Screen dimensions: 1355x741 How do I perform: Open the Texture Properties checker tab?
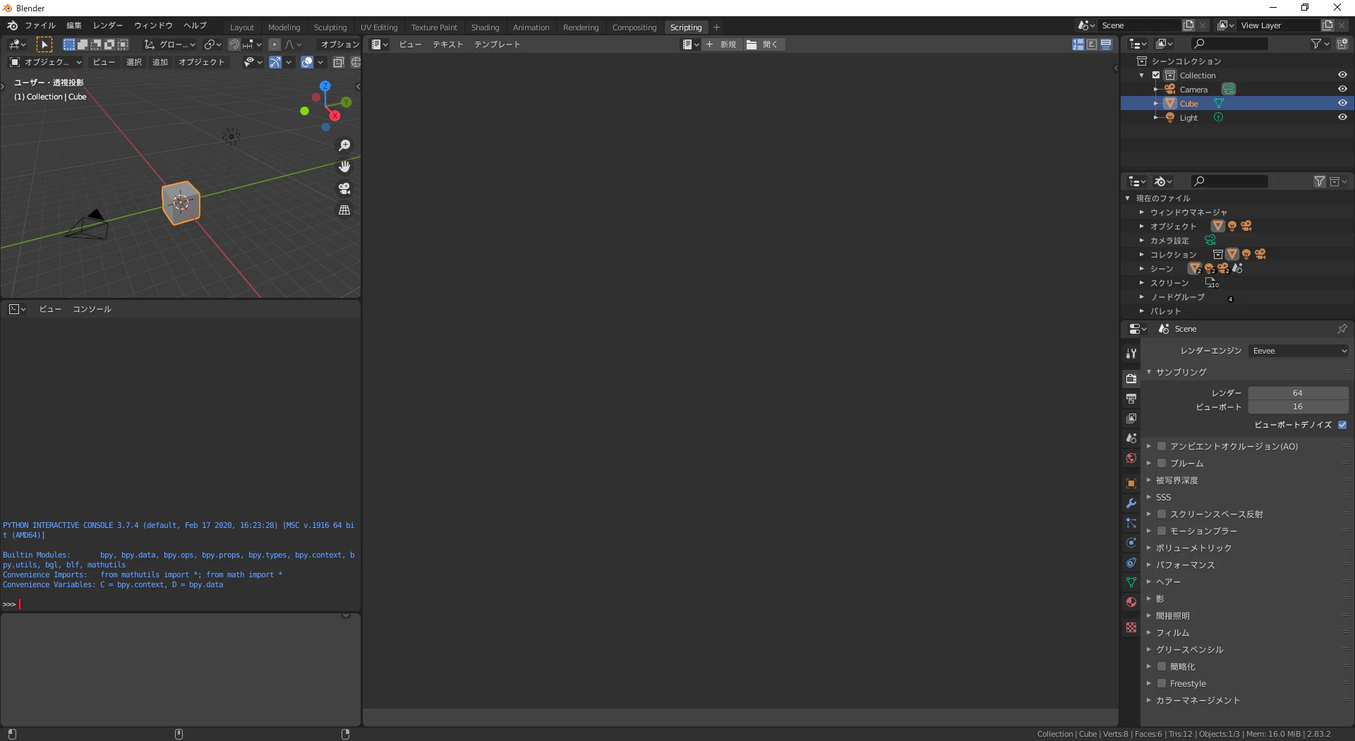coord(1131,627)
